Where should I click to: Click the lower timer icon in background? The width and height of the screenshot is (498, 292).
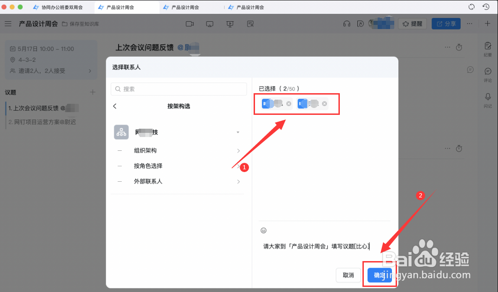tap(459, 149)
